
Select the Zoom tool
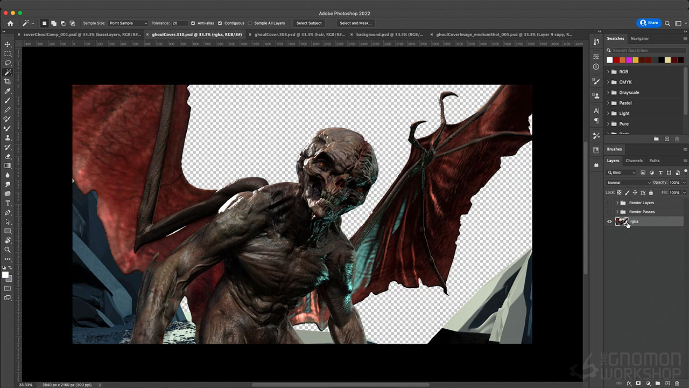tap(8, 250)
